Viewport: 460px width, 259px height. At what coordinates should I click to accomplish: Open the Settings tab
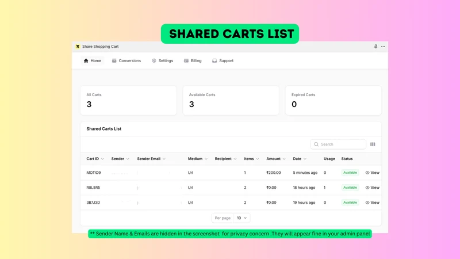[x=162, y=60]
